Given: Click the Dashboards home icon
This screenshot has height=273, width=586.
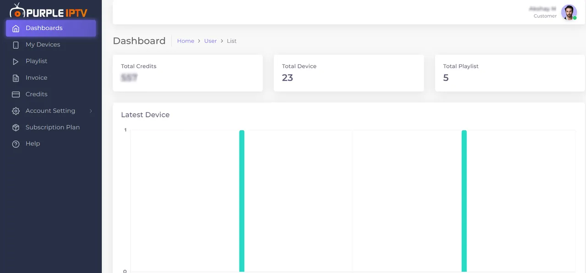Looking at the screenshot, I should [16, 28].
